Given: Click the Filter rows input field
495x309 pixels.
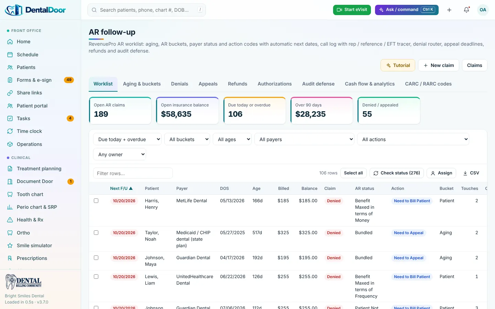Looking at the screenshot, I should tap(133, 173).
